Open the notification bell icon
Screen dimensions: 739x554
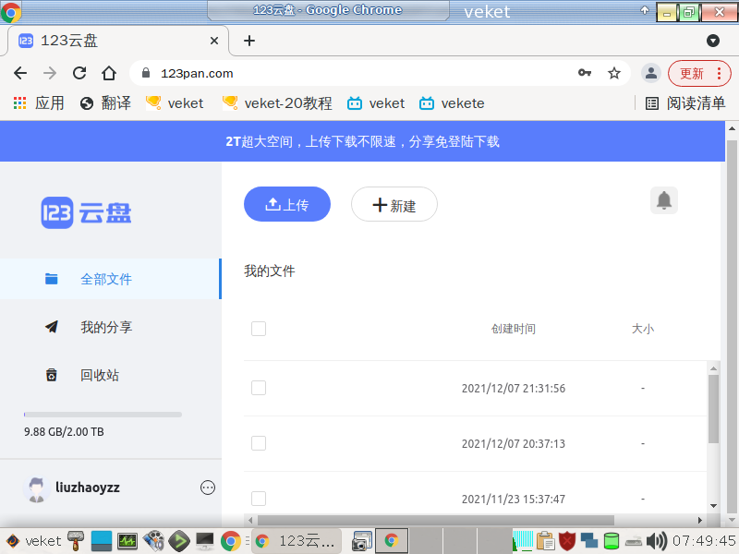(663, 200)
